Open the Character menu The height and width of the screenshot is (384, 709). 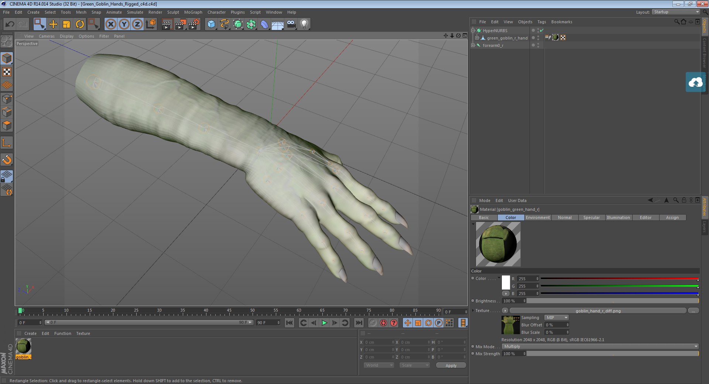[x=216, y=12]
